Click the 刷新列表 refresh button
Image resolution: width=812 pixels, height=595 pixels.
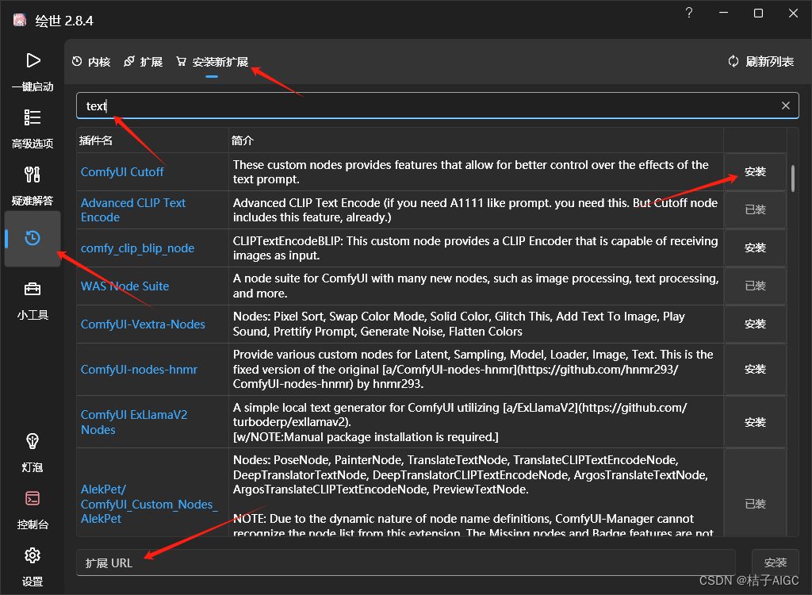760,62
